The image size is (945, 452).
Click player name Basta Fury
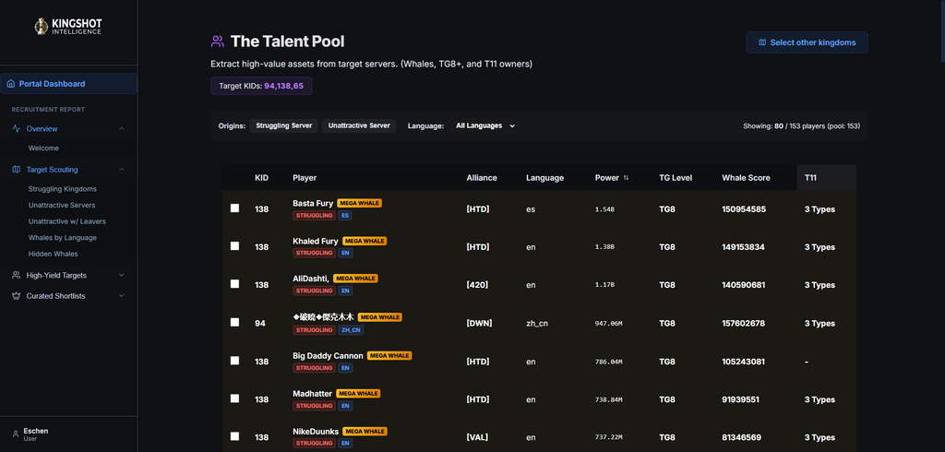click(313, 203)
